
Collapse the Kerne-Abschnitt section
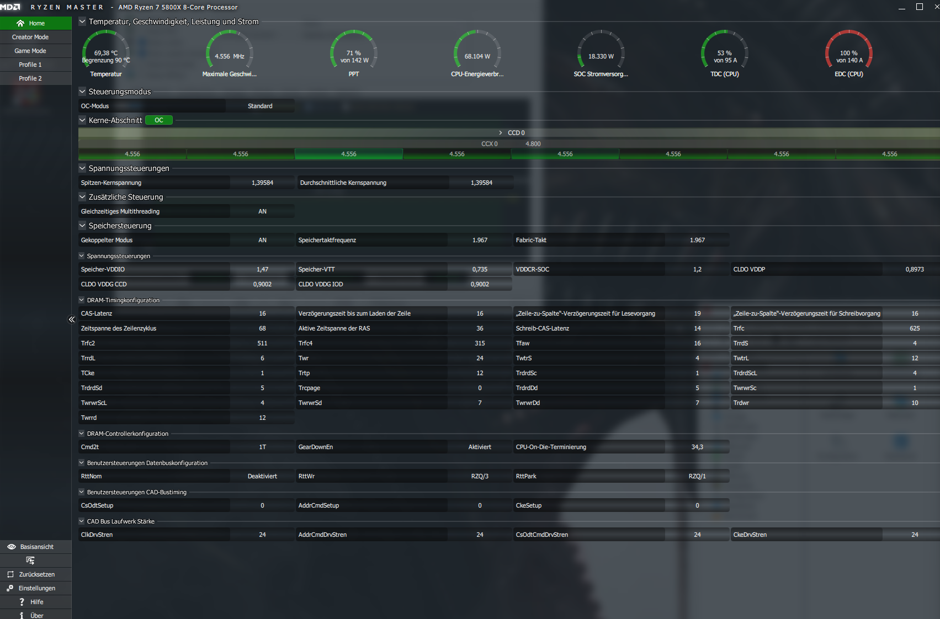pyautogui.click(x=82, y=120)
